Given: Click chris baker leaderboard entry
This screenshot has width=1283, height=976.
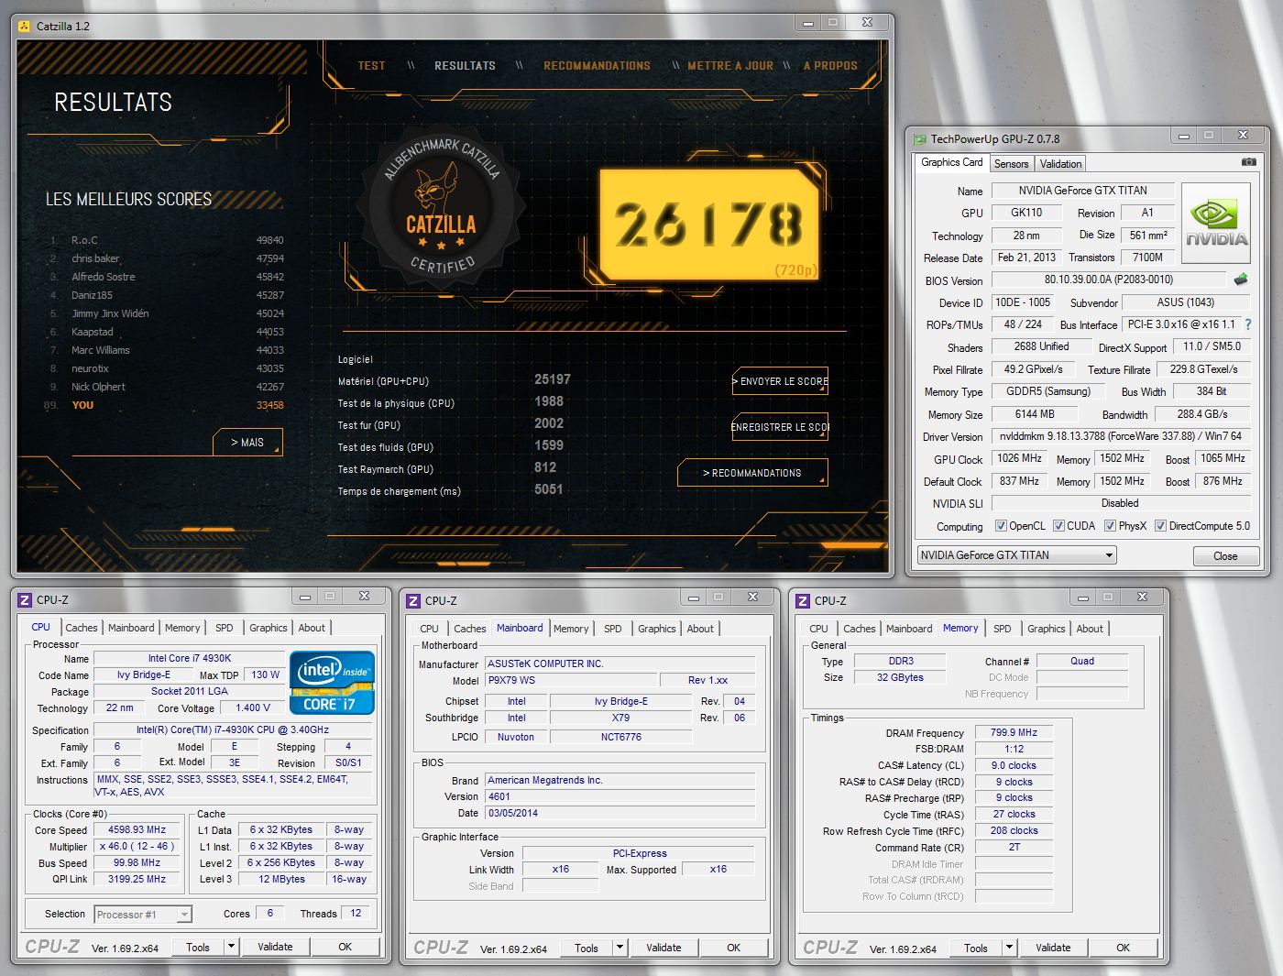Looking at the screenshot, I should click(x=166, y=258).
